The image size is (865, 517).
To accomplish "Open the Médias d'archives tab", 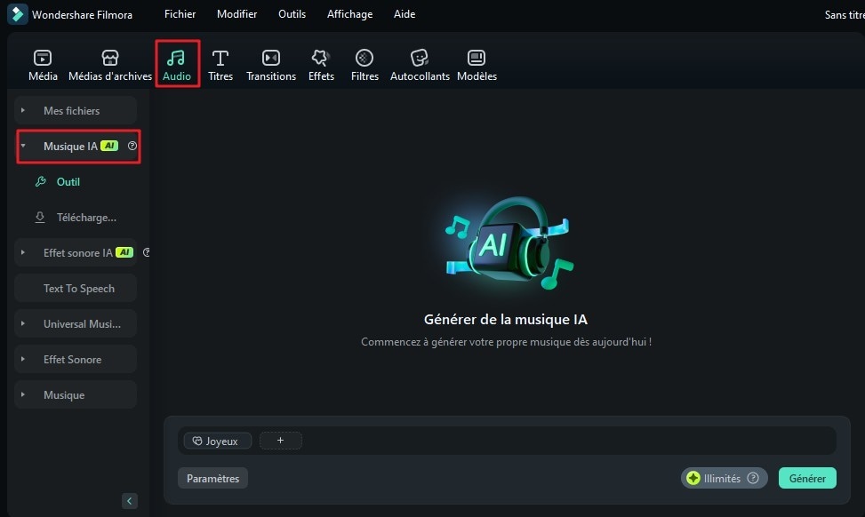I will 109,65.
